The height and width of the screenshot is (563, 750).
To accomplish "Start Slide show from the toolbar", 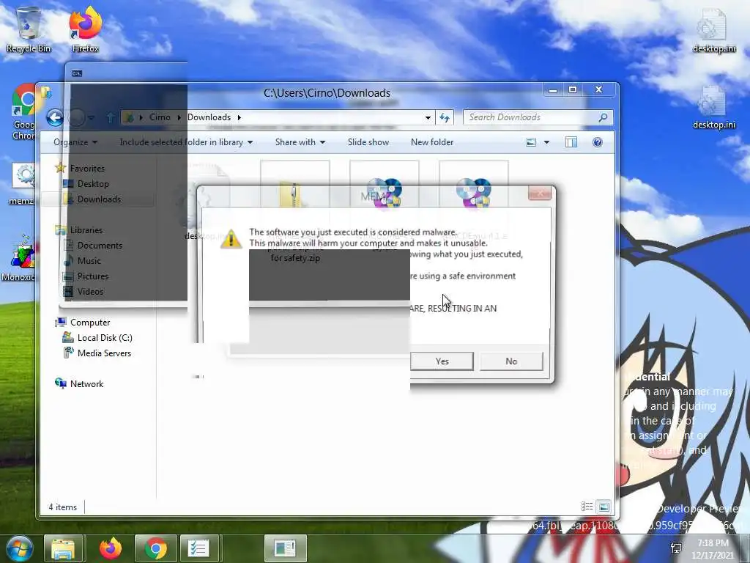I will pos(368,142).
